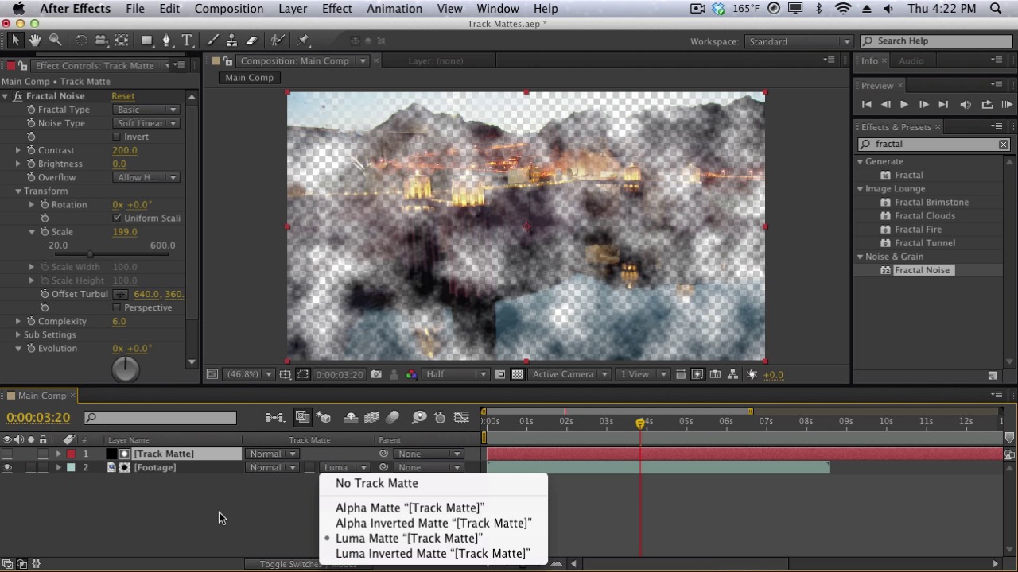1018x572 pixels.
Task: Hide the Footage layer with eye toggle
Action: 7,468
